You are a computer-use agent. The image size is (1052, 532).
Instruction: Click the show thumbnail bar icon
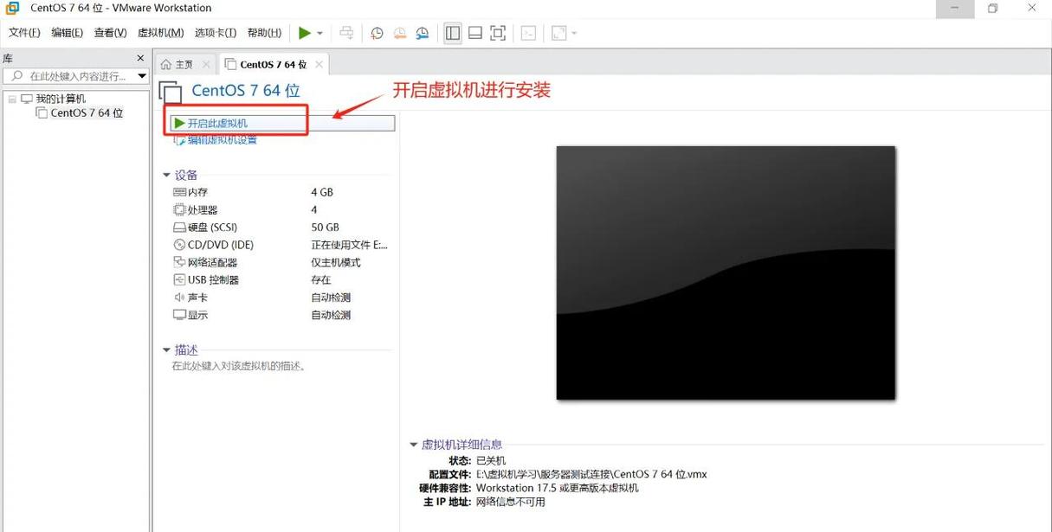pos(474,33)
